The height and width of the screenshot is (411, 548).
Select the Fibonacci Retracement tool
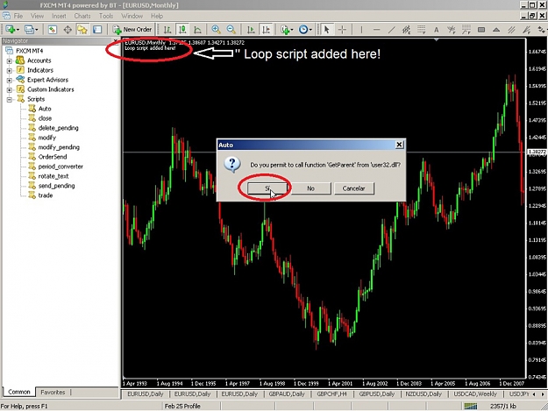pyautogui.click(x=421, y=30)
